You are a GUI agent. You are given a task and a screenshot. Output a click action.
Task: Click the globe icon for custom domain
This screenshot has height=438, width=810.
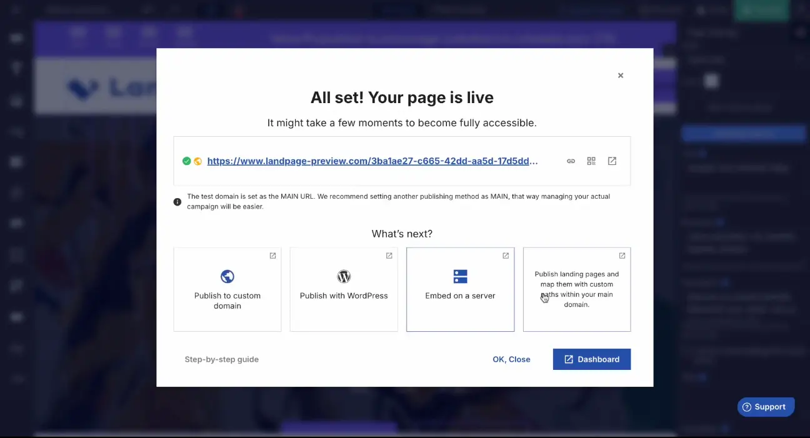point(227,276)
